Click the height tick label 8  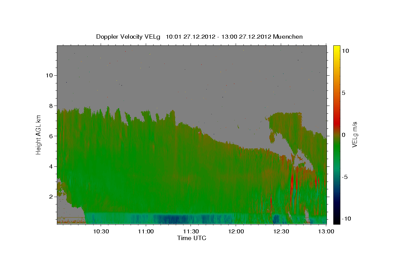(52, 106)
